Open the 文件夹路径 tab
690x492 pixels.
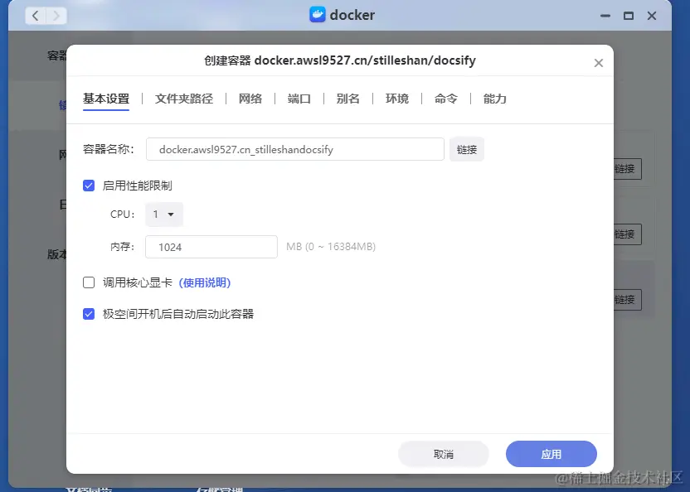tap(184, 99)
